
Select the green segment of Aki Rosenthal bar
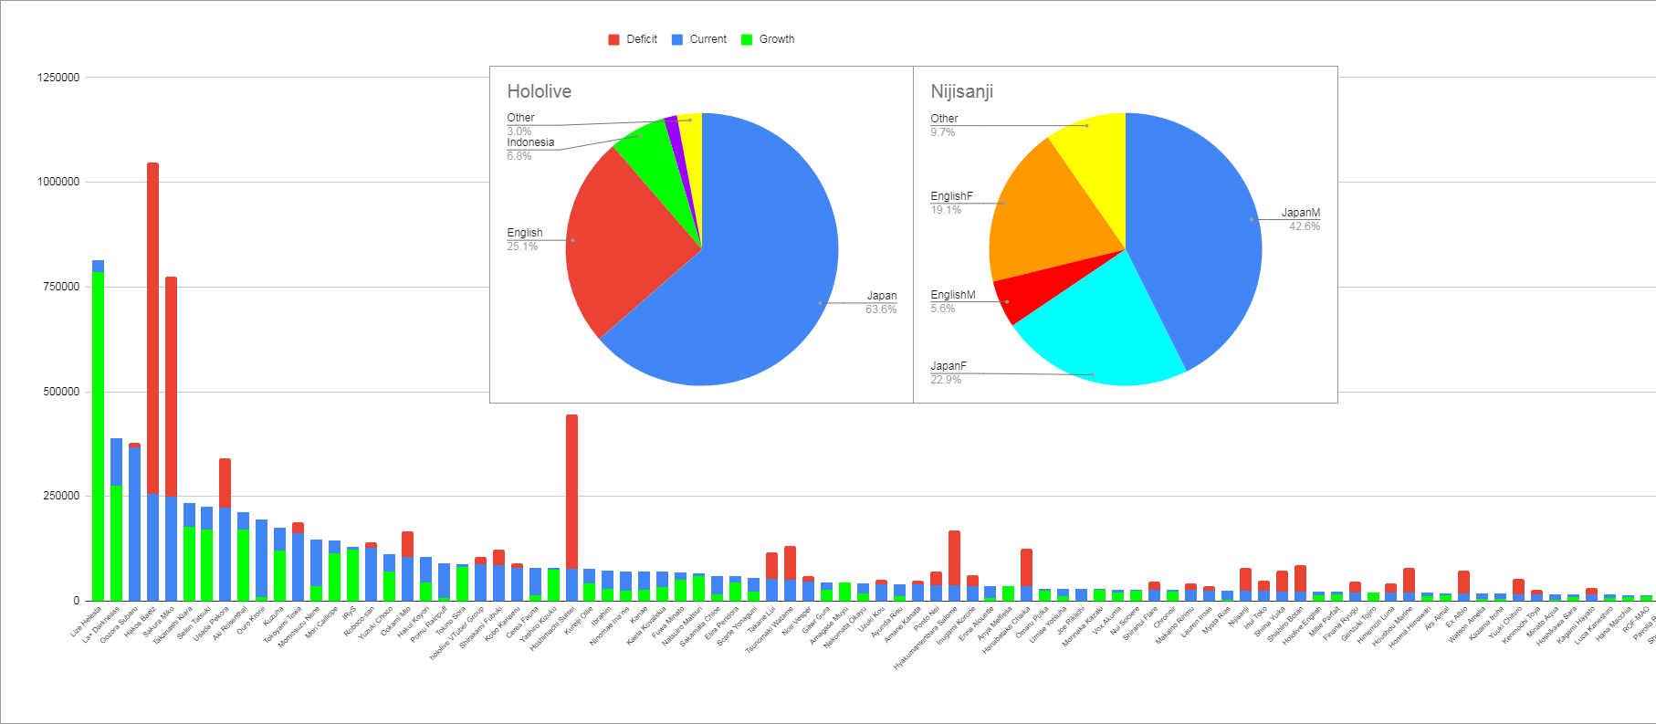coord(243,564)
